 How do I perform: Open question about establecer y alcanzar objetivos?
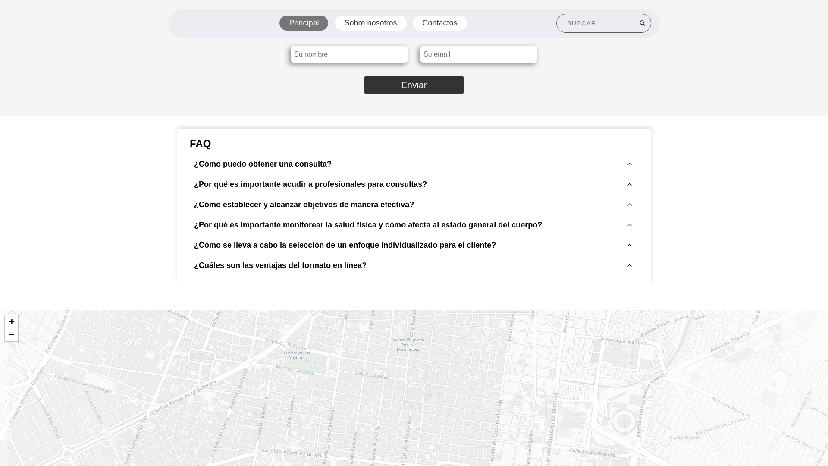304,205
